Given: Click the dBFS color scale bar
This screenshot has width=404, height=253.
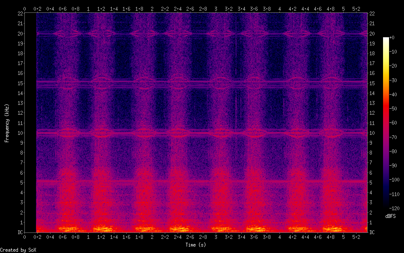Looking at the screenshot, I should point(386,122).
